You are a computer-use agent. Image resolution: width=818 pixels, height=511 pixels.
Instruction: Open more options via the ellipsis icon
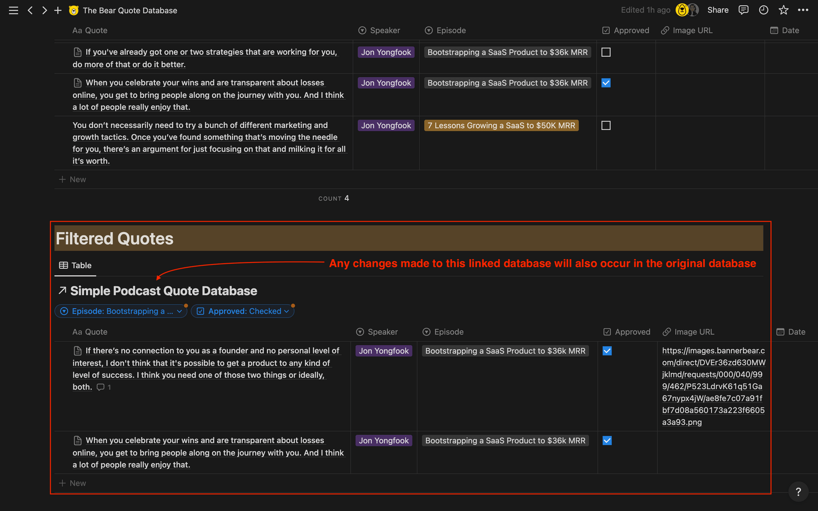[x=803, y=10]
